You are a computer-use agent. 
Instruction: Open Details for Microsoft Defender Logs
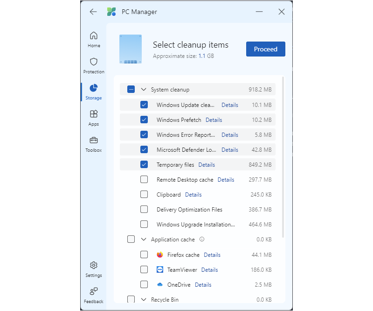click(x=230, y=150)
